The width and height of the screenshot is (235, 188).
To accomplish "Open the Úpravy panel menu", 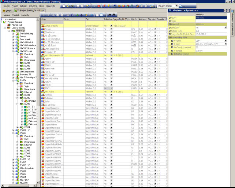I will coord(7,15).
